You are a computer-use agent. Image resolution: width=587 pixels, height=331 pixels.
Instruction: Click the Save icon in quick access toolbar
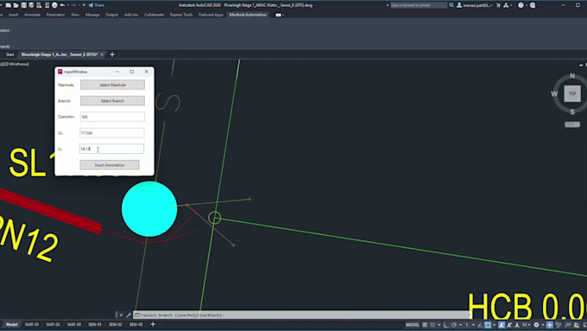tap(23, 5)
